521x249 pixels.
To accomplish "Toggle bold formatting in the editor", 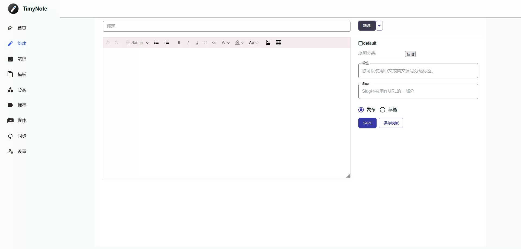I will pos(179,43).
